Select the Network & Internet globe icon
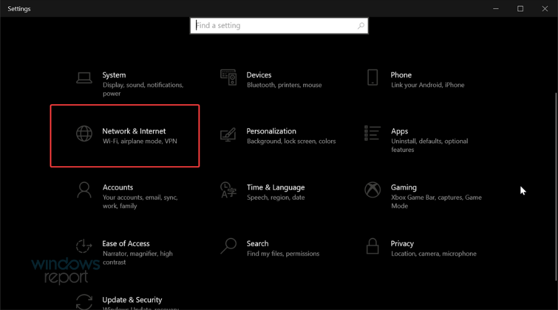 (x=84, y=134)
